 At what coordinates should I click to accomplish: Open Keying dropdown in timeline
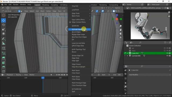(19, 75)
